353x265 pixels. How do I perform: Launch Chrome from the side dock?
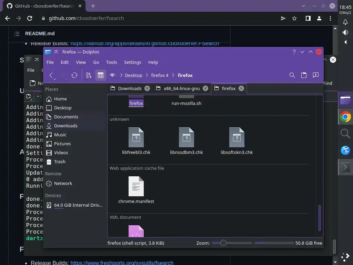point(345,117)
